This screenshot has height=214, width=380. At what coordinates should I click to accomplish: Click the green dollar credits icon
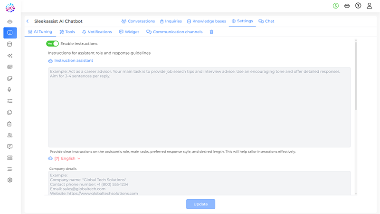[336, 6]
